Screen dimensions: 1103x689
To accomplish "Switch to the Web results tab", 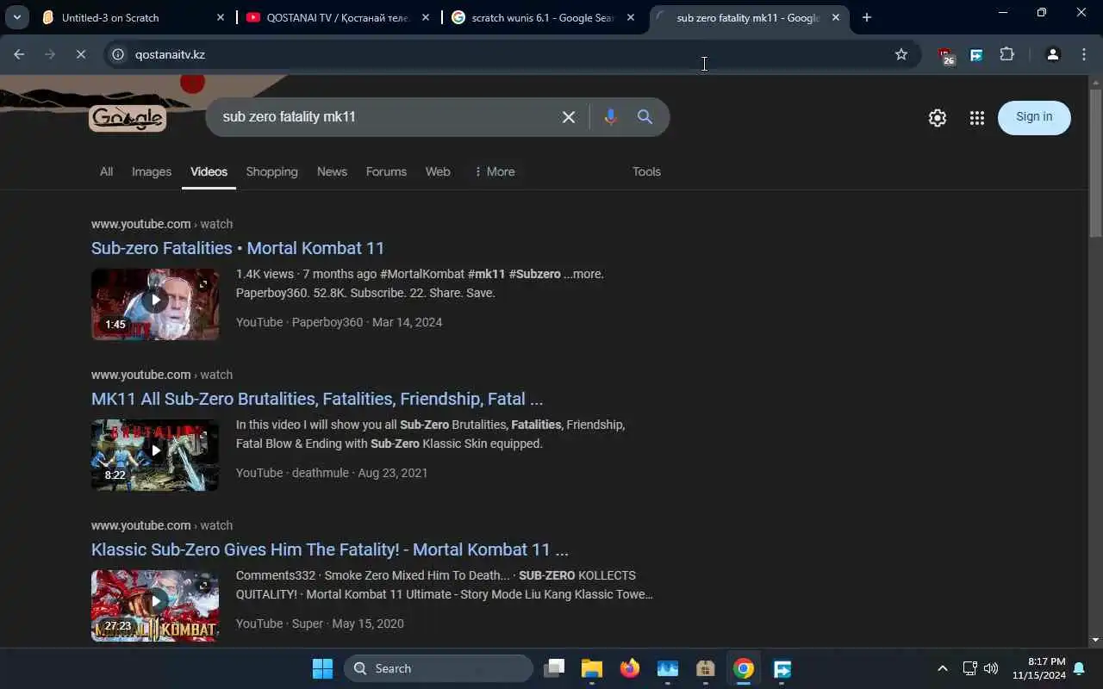I will [x=438, y=171].
